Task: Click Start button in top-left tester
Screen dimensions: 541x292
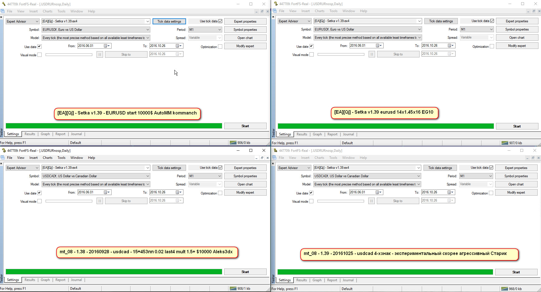Action: tap(245, 126)
